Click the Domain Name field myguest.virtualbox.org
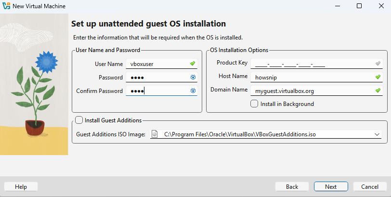The width and height of the screenshot is (391, 197). coord(317,91)
